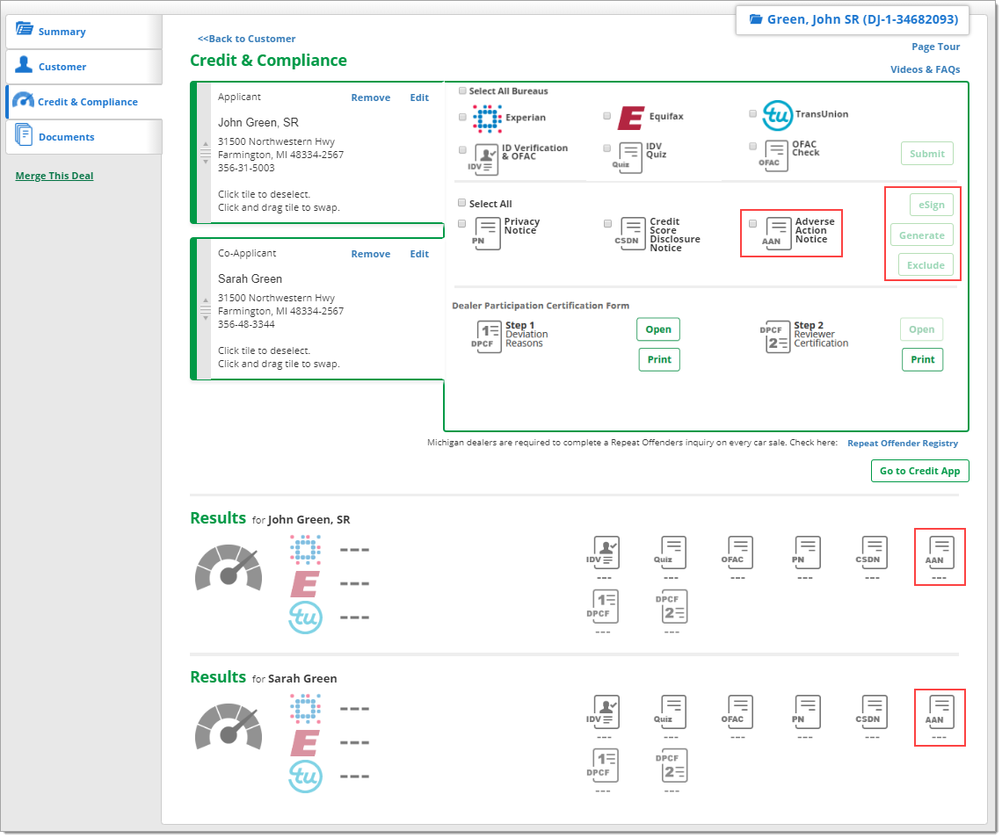The width and height of the screenshot is (1002, 838).
Task: Enable the IDV Quiz checkbox
Action: pyautogui.click(x=607, y=148)
